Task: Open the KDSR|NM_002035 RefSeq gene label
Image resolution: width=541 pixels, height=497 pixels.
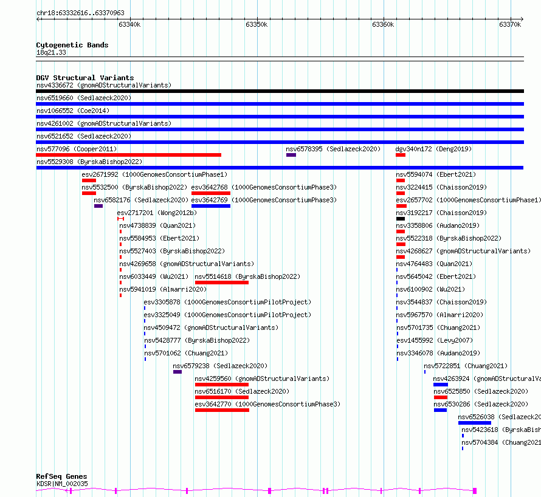Action: (x=62, y=484)
